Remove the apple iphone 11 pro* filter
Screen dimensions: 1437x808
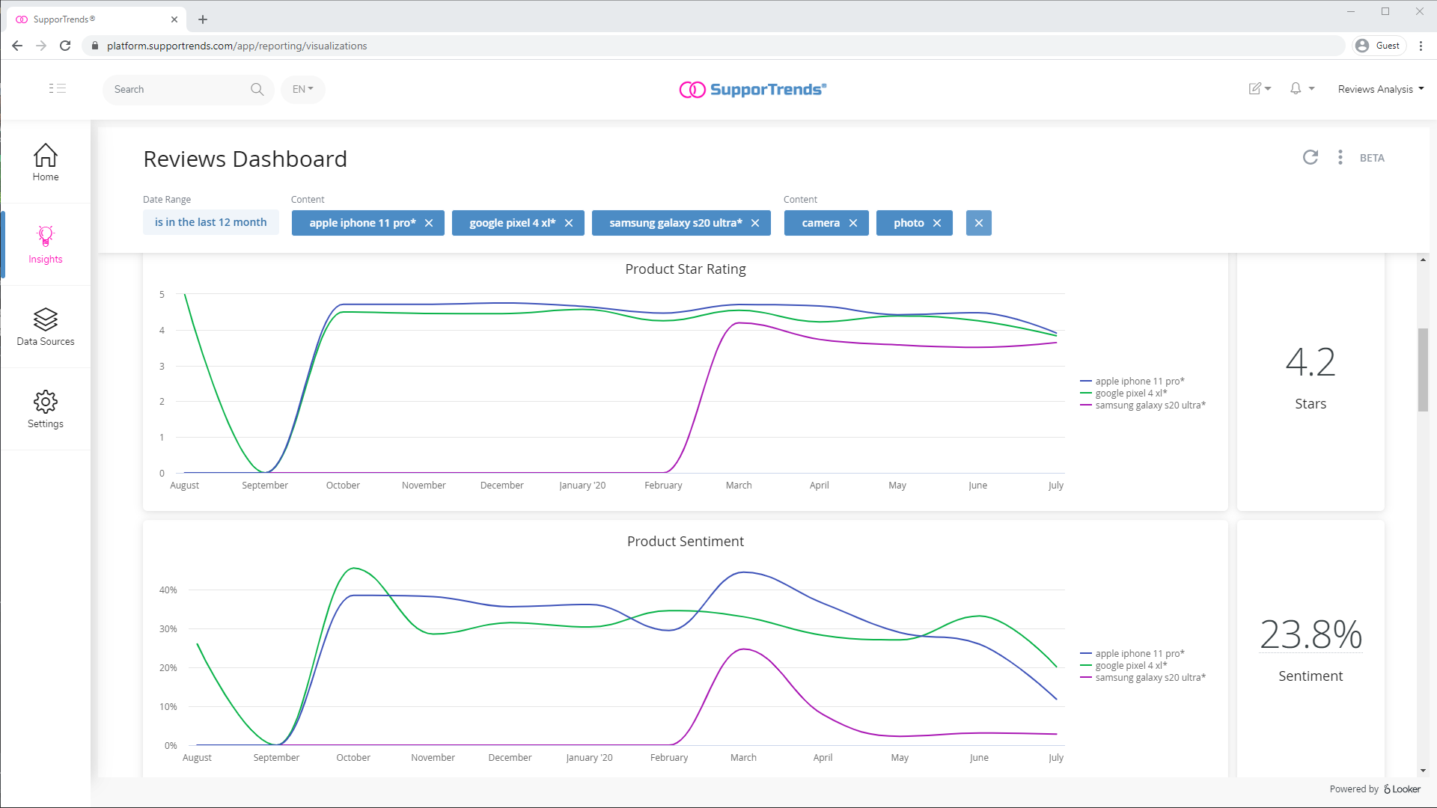429,223
